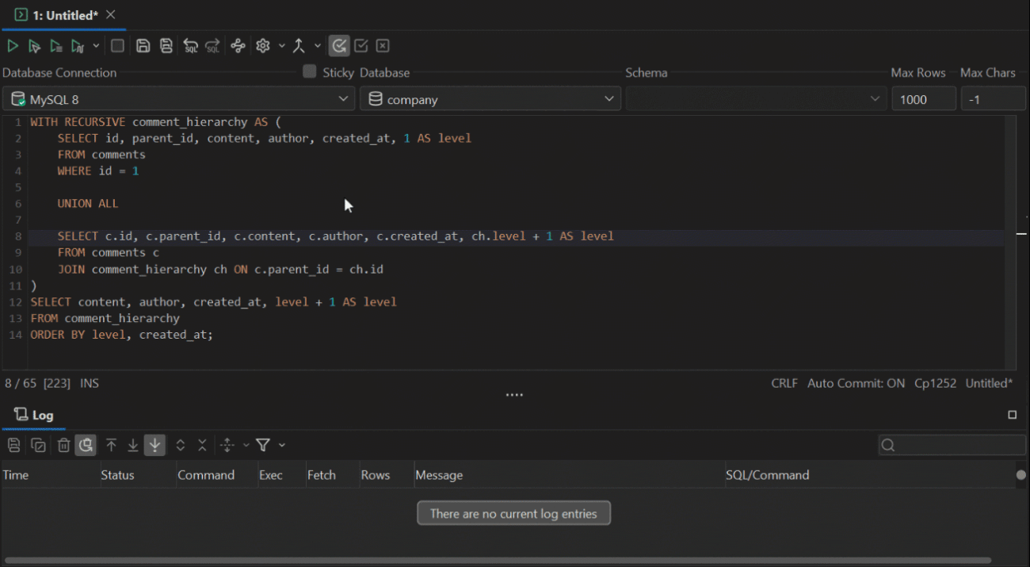This screenshot has width=1030, height=567.
Task: Click the explain plan graph icon
Action: [x=238, y=46]
